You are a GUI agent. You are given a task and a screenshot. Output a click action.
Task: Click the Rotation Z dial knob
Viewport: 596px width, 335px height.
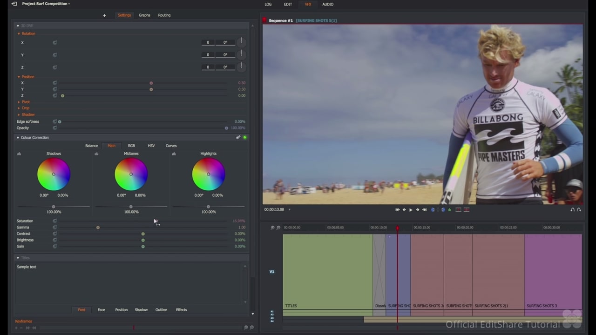(x=242, y=67)
